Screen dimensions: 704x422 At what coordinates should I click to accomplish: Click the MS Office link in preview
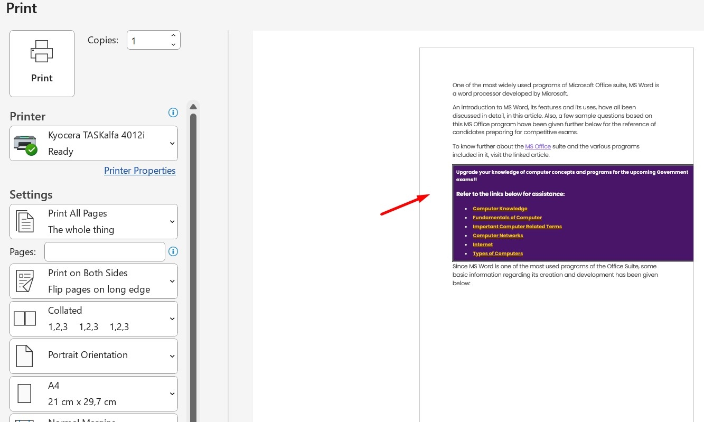(x=538, y=146)
